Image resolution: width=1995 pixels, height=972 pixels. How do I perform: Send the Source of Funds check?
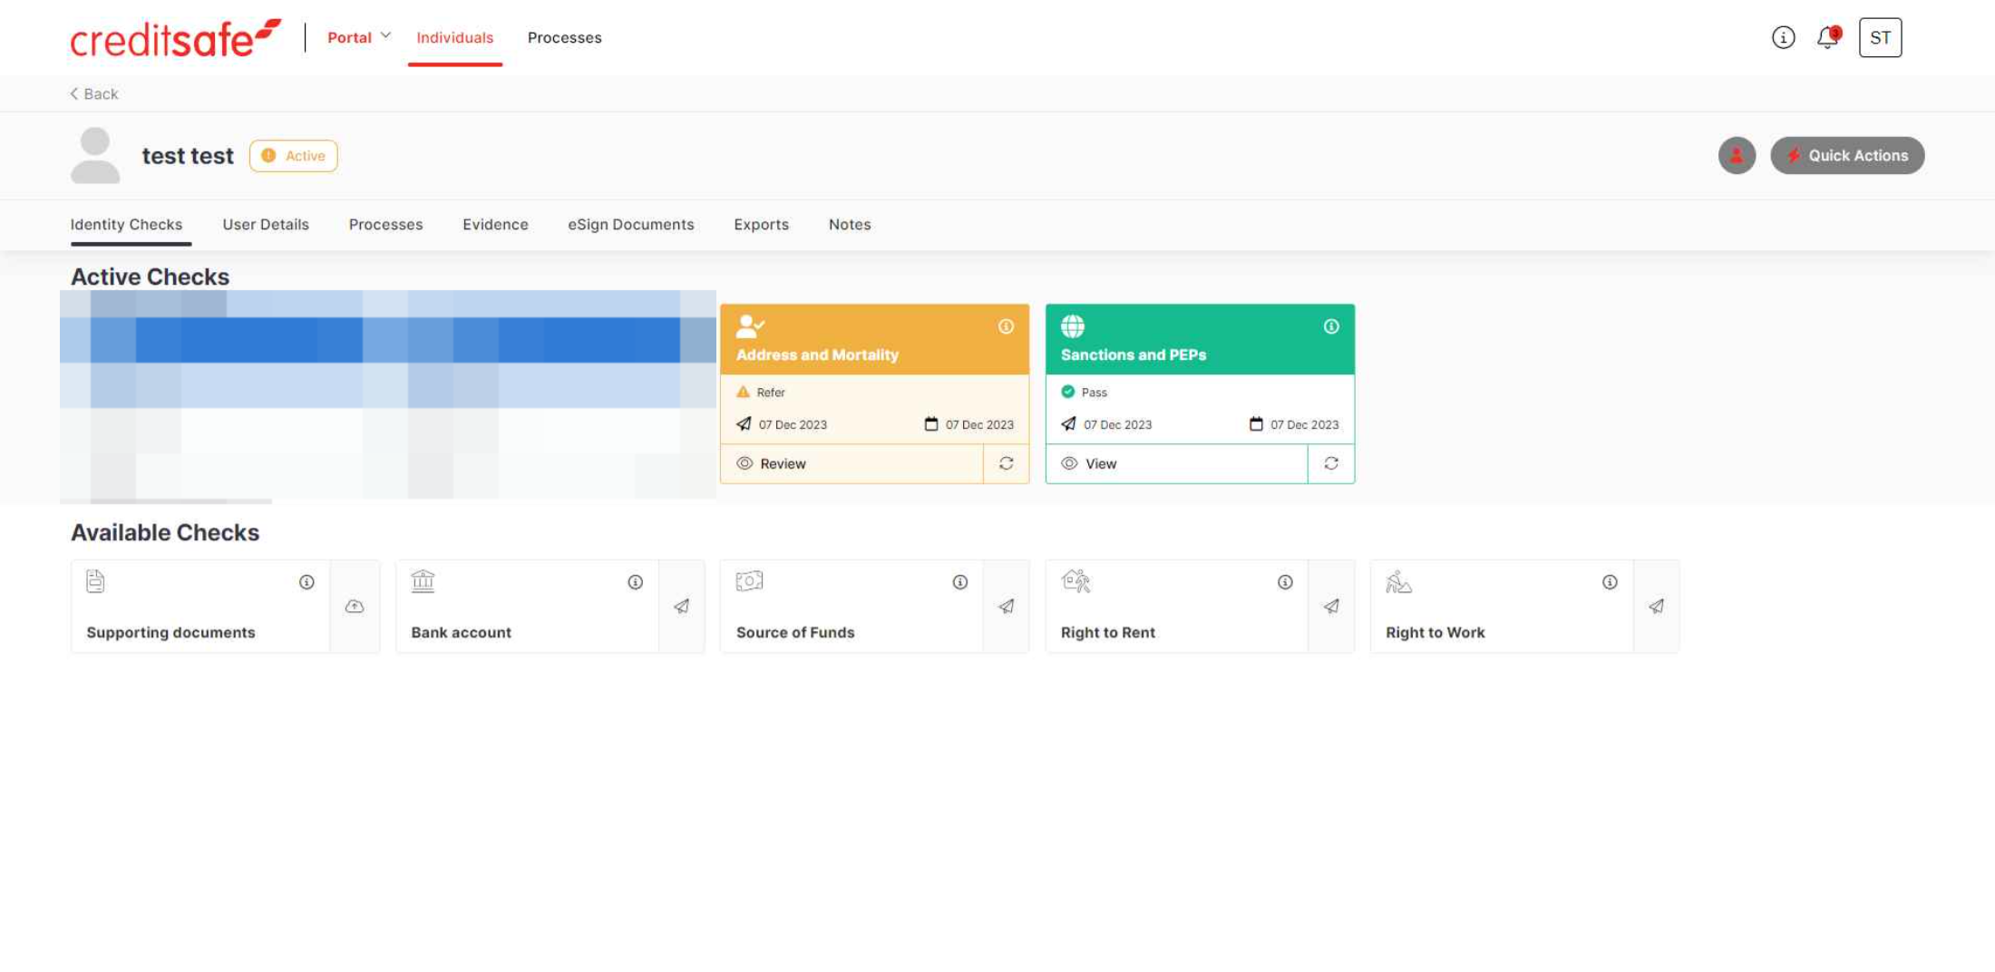tap(1006, 607)
